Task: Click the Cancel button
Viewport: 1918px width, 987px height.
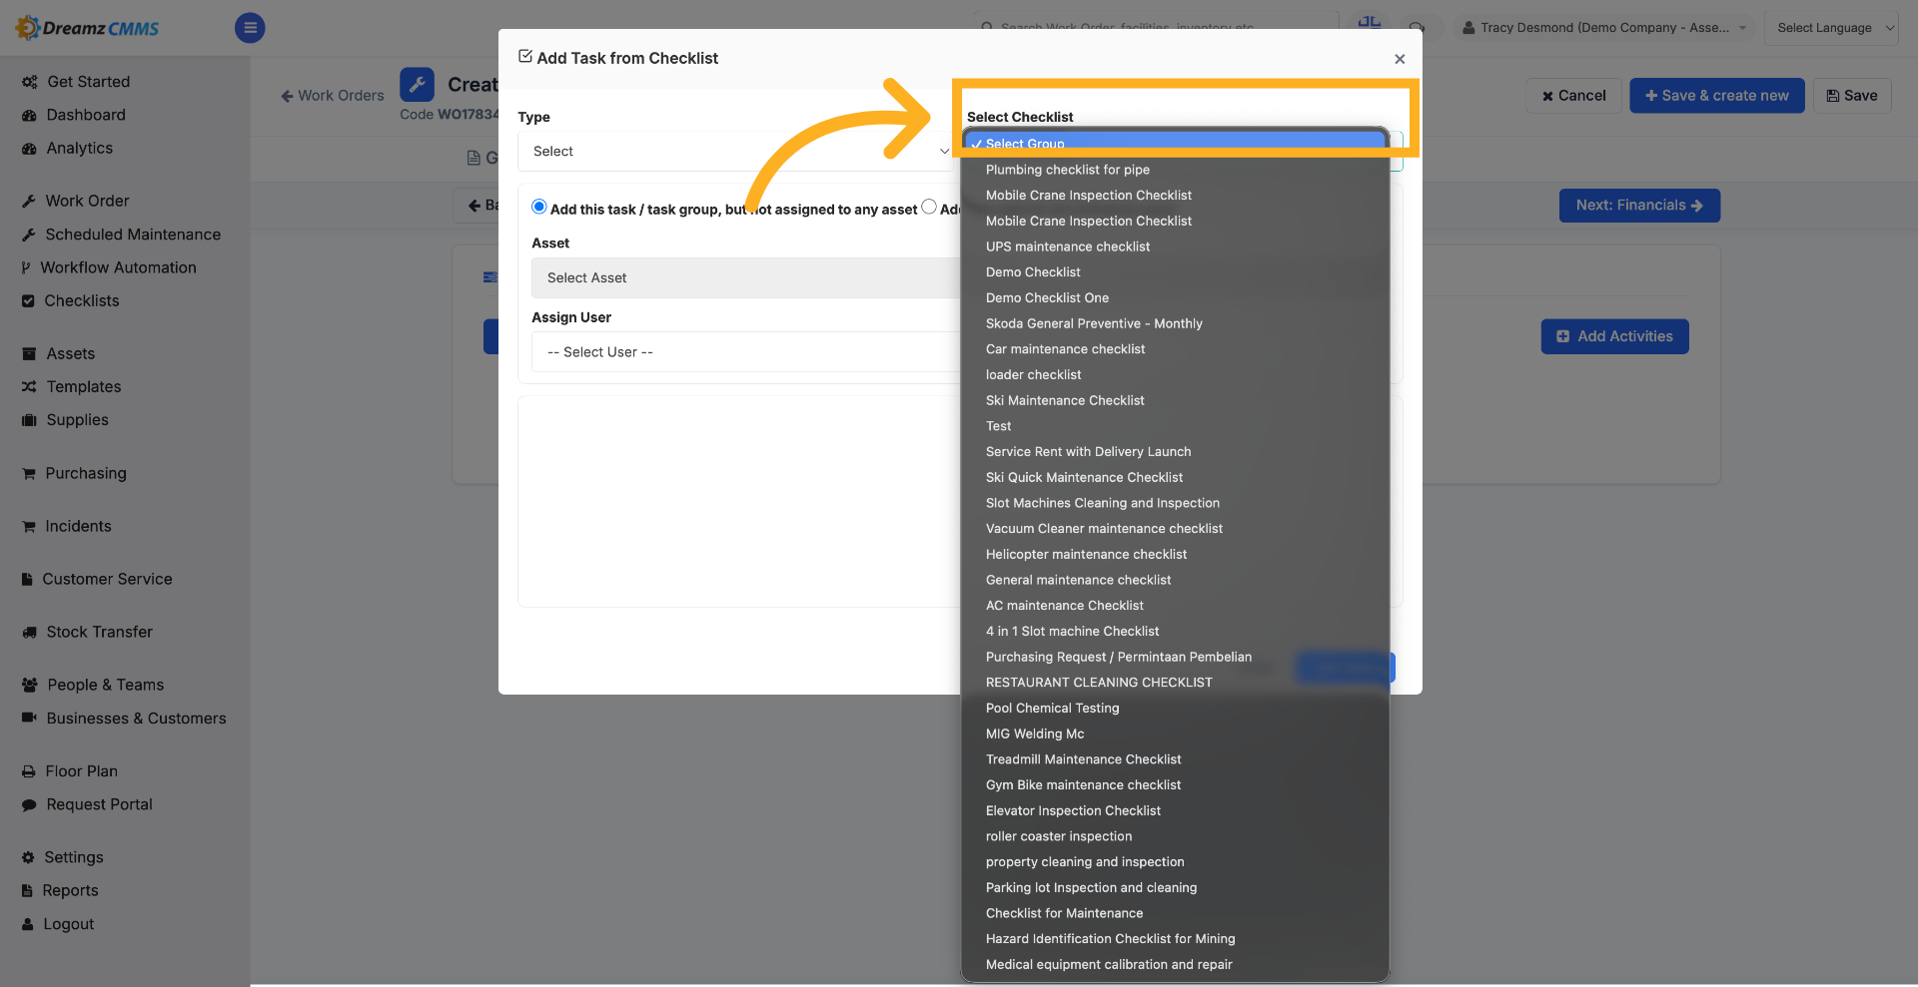Action: click(1573, 96)
